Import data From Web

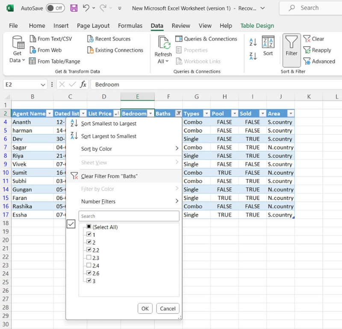46,50
